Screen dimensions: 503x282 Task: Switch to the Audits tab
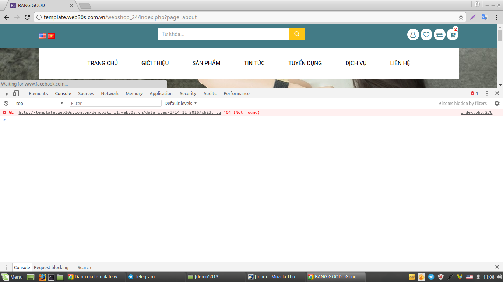tap(210, 93)
